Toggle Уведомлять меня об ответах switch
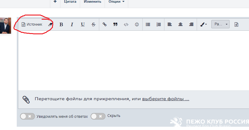The width and height of the screenshot is (249, 130). (28, 116)
